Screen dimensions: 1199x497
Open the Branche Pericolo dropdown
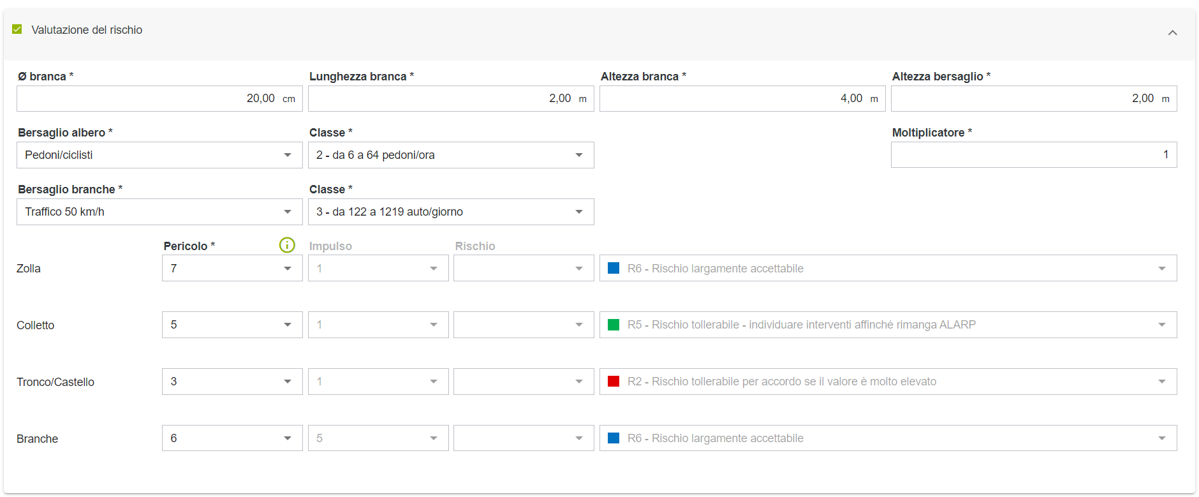232,438
